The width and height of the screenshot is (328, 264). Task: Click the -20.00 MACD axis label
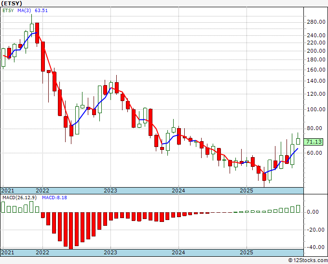(x=316, y=230)
